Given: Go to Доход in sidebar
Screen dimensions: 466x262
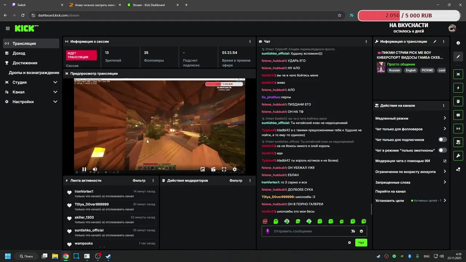Looking at the screenshot, I should [x=31, y=53].
